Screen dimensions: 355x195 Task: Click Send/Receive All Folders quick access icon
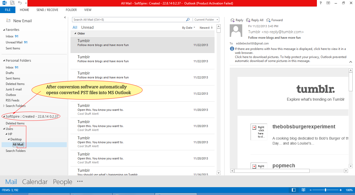(x=12, y=3)
